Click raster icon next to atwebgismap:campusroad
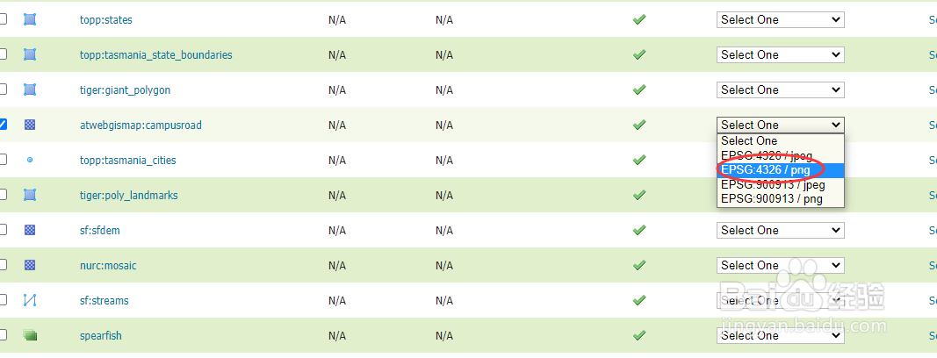 (30, 125)
